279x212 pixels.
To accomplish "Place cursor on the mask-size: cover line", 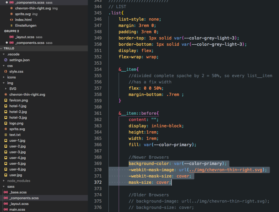I will pos(150,182).
